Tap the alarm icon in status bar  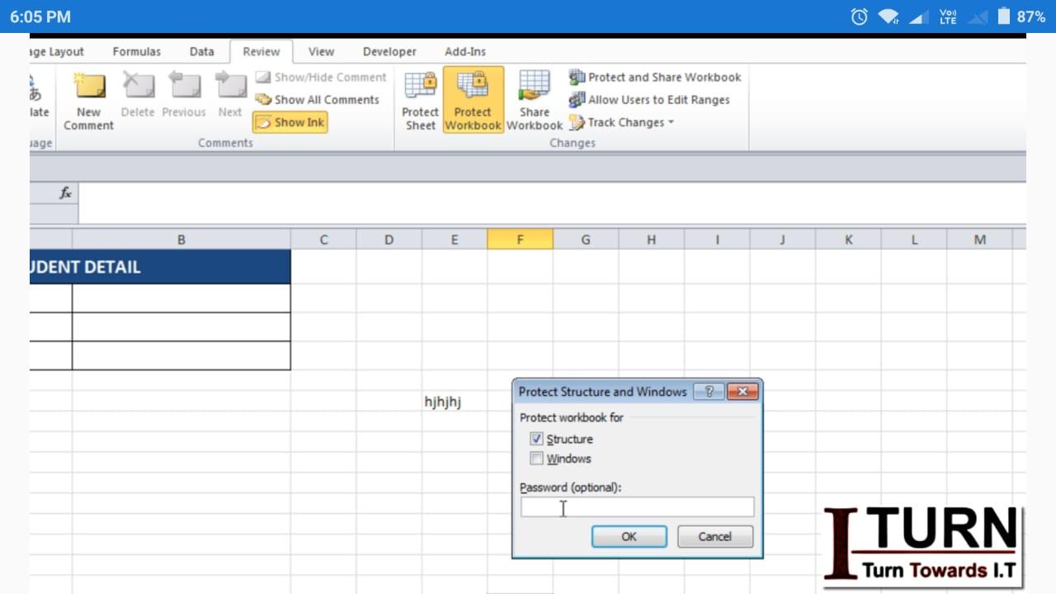tap(859, 16)
